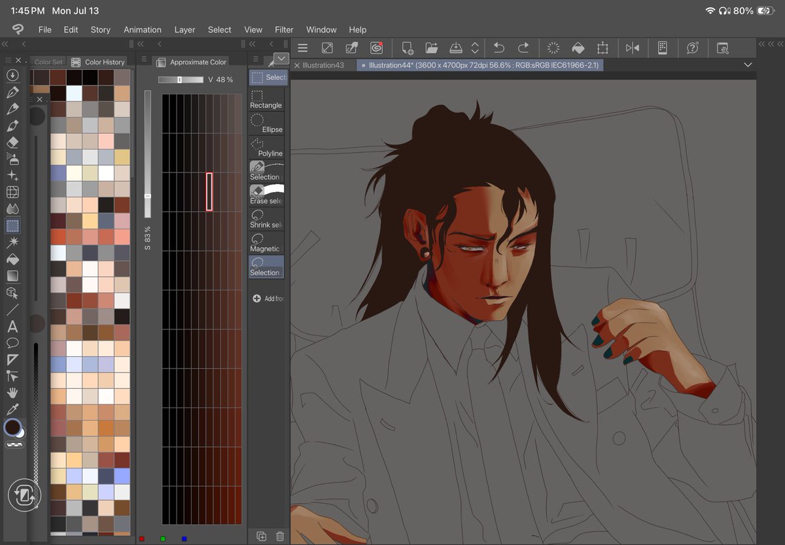
Task: Open the hamburger menu in command bar
Action: [x=302, y=48]
